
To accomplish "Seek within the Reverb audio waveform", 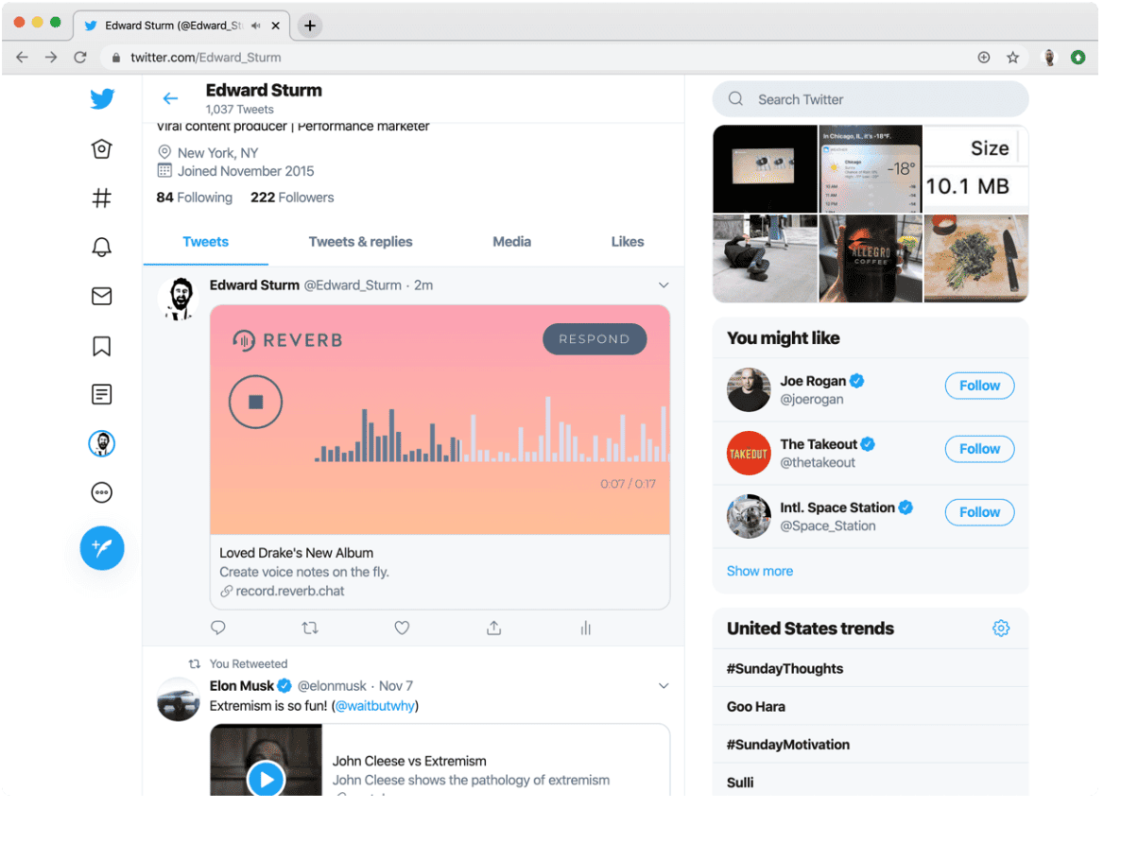I will pos(492,429).
